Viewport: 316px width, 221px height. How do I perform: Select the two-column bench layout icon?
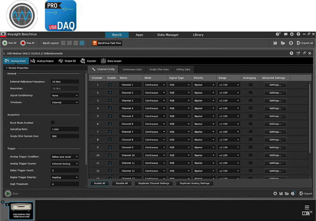(x=70, y=43)
